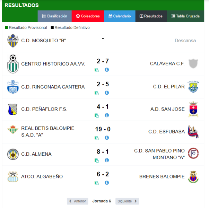
Task: Open the Tabla Cruzada tab
Action: pyautogui.click(x=185, y=16)
